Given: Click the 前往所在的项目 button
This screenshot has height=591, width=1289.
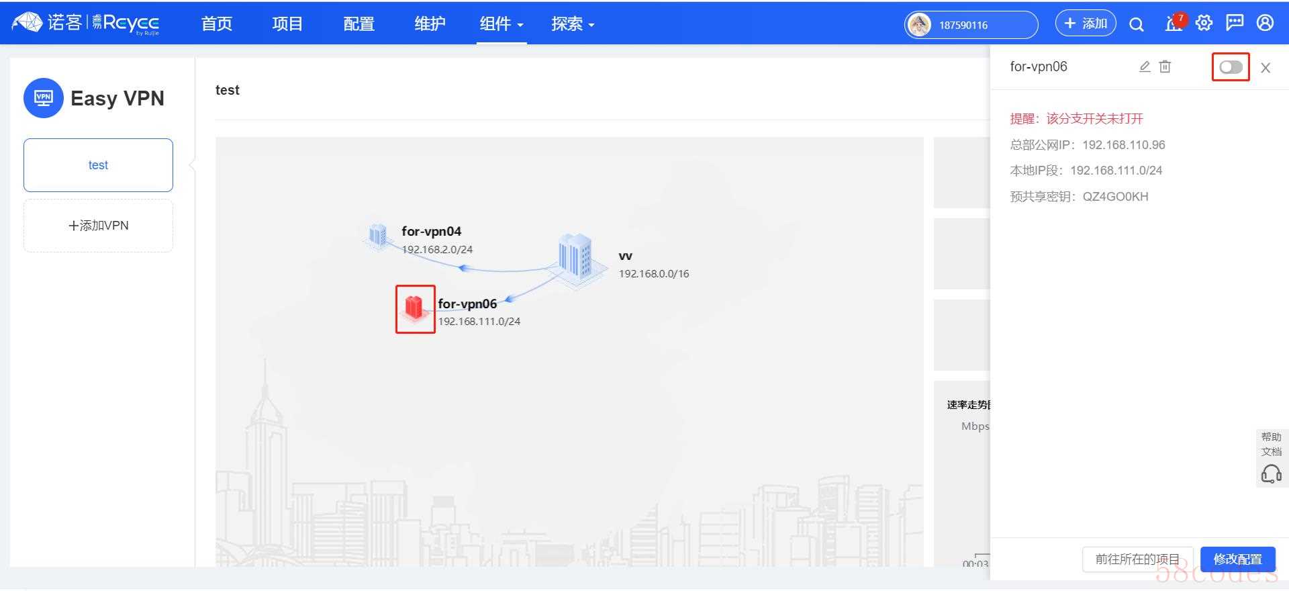Looking at the screenshot, I should 1137,559.
